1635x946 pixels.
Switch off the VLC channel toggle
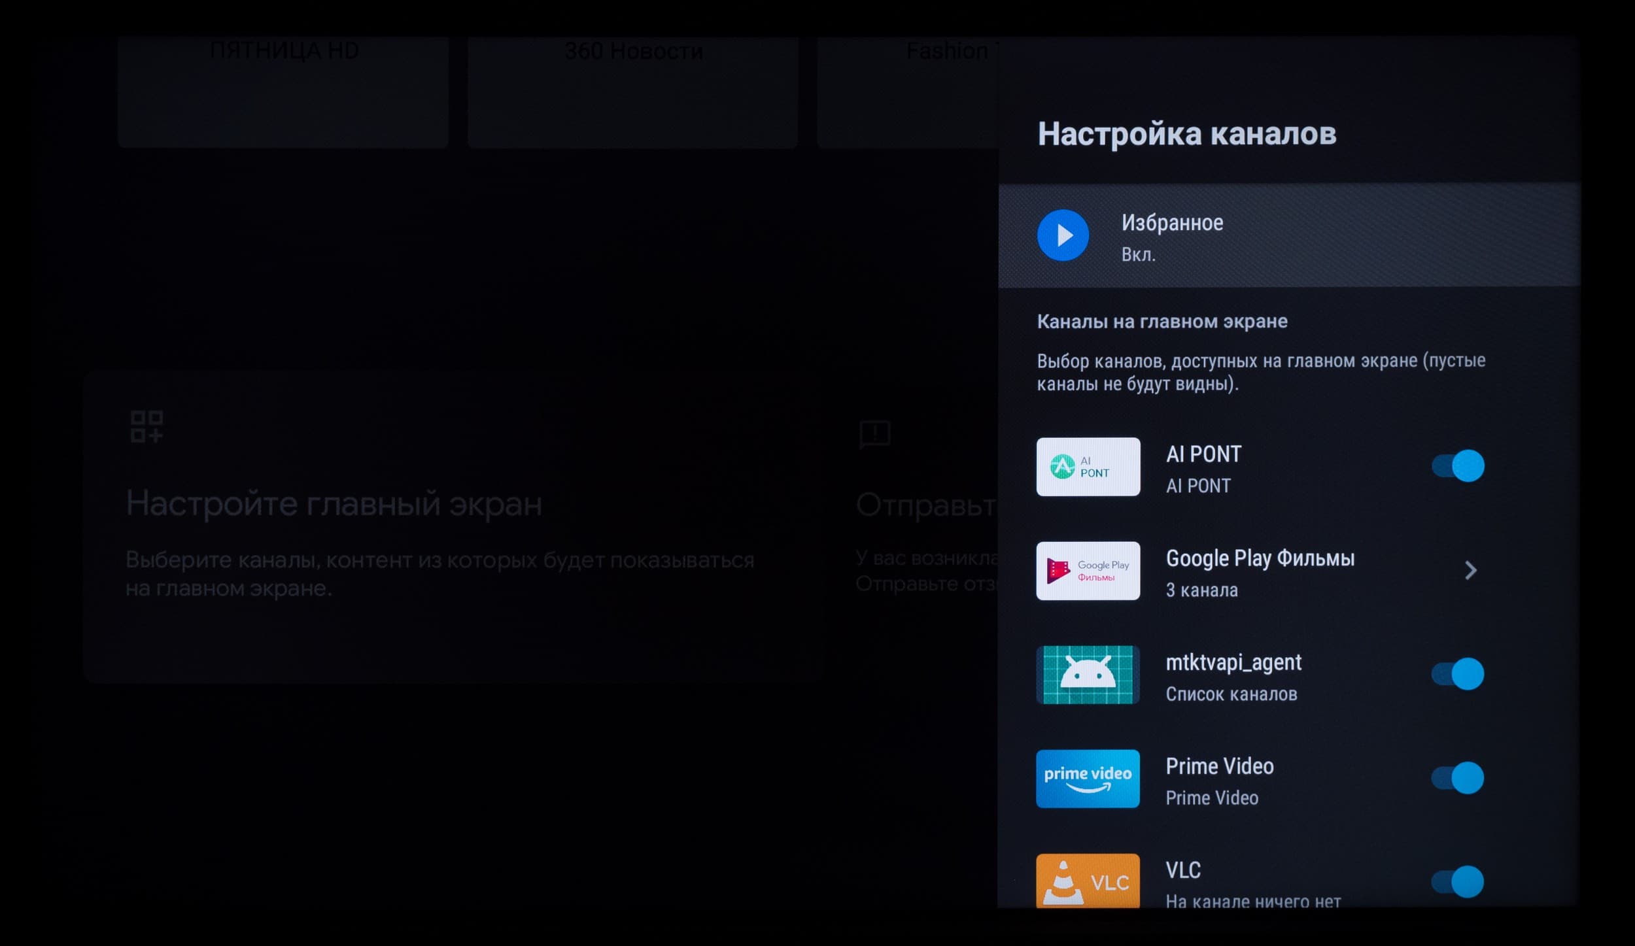(x=1458, y=882)
